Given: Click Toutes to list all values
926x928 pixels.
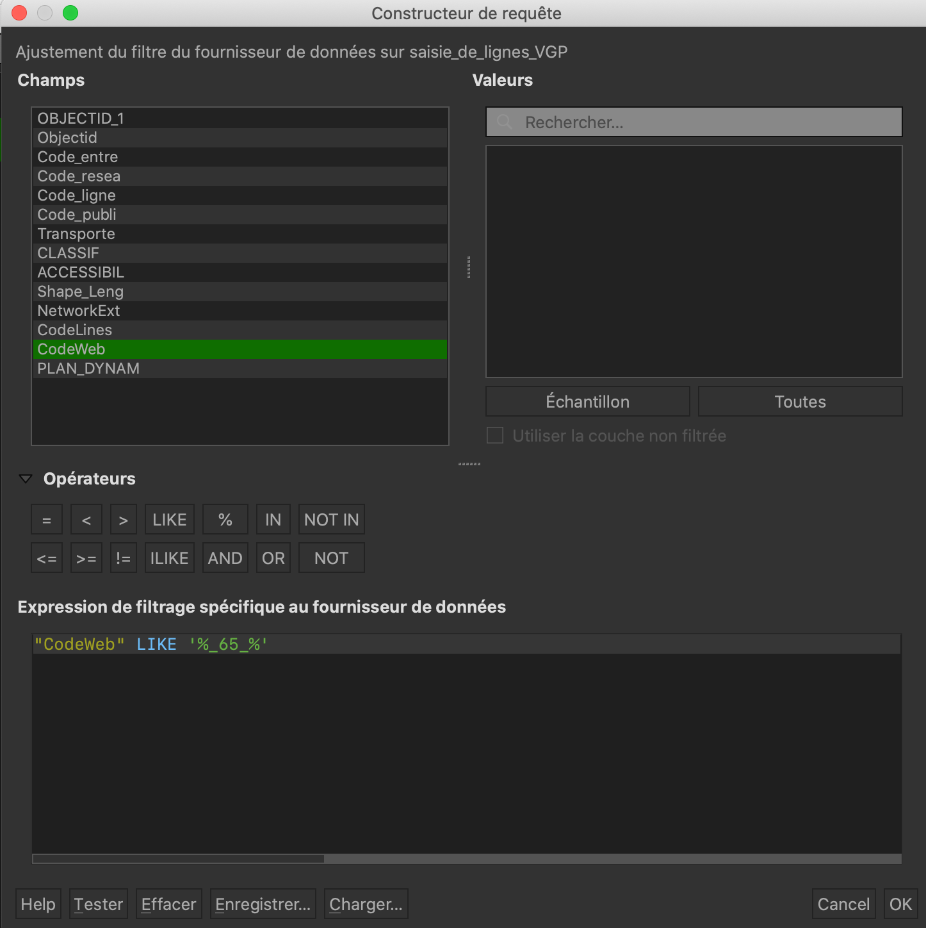Looking at the screenshot, I should [x=800, y=402].
